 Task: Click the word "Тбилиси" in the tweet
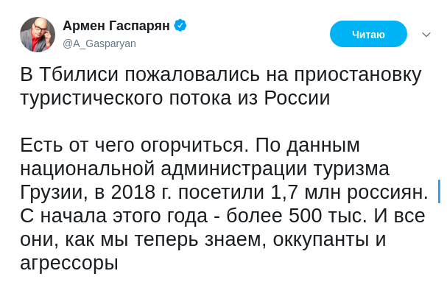(x=79, y=74)
